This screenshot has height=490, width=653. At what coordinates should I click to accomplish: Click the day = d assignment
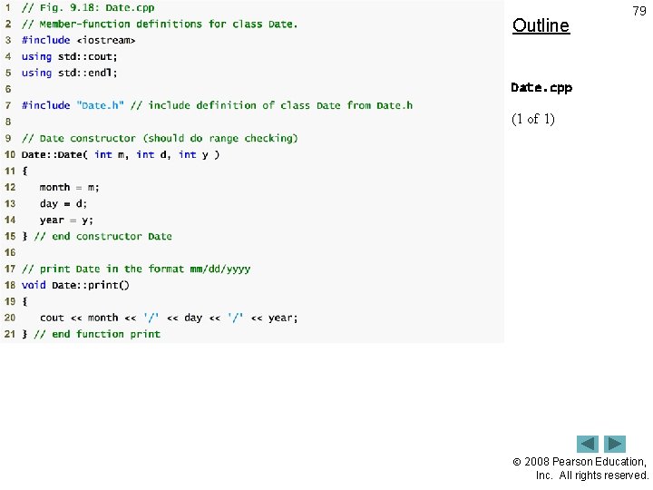[63, 204]
